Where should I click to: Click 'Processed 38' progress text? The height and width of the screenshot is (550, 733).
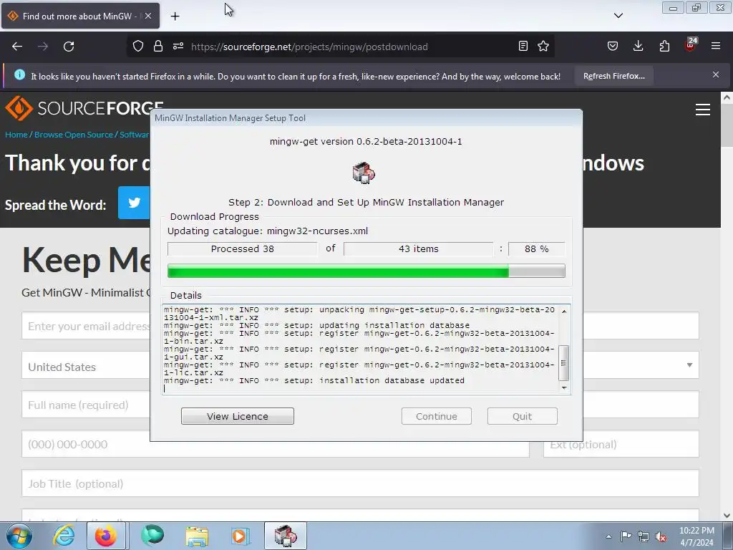click(242, 249)
